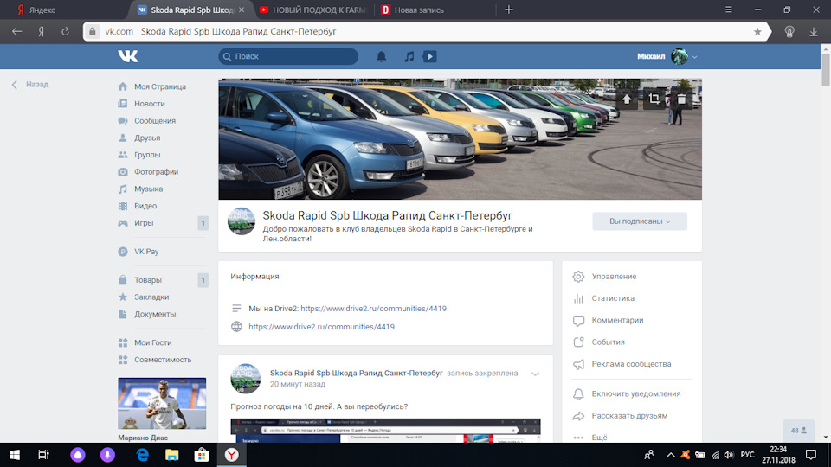Click the video play icon in header
This screenshot has width=831, height=467.
click(430, 56)
